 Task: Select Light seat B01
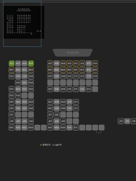12,70
